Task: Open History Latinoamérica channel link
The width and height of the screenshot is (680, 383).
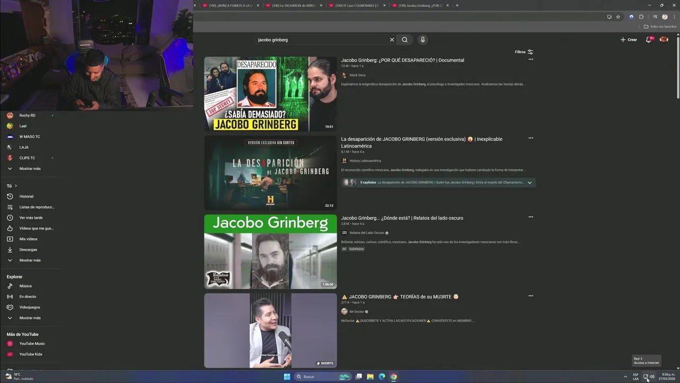Action: point(365,161)
